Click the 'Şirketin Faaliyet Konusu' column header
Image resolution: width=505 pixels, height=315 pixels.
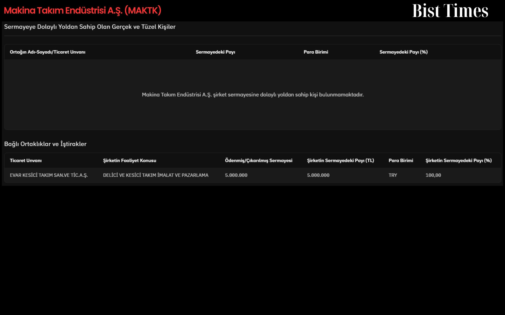pyautogui.click(x=129, y=161)
